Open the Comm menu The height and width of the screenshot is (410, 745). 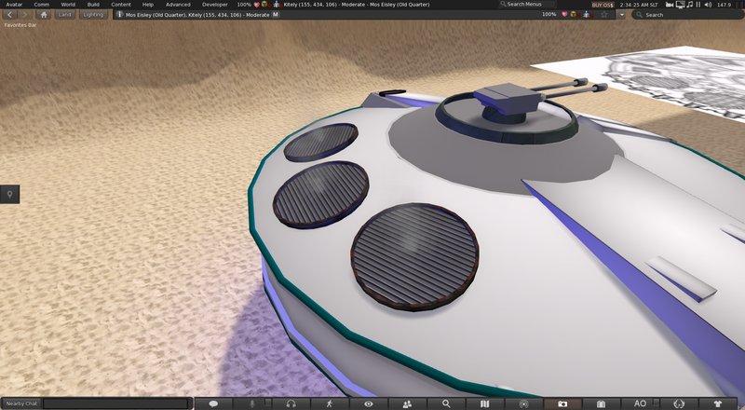coord(41,5)
